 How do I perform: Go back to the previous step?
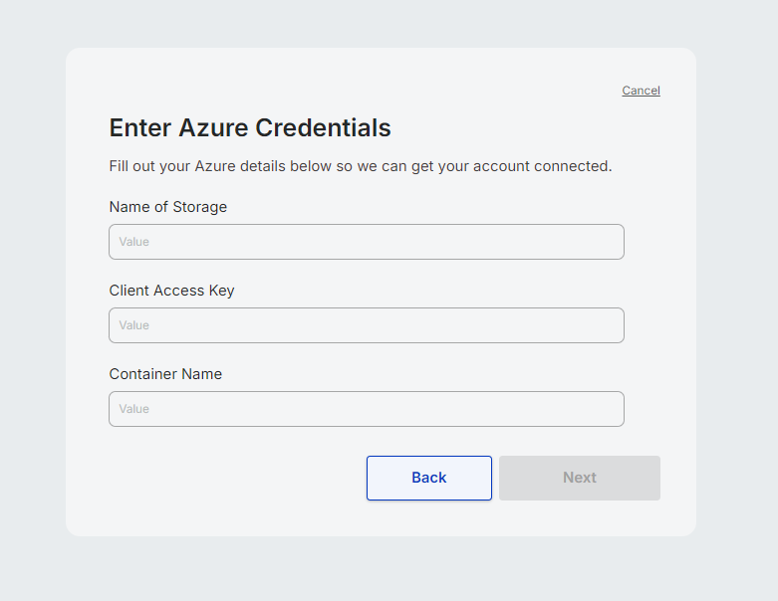coord(428,478)
